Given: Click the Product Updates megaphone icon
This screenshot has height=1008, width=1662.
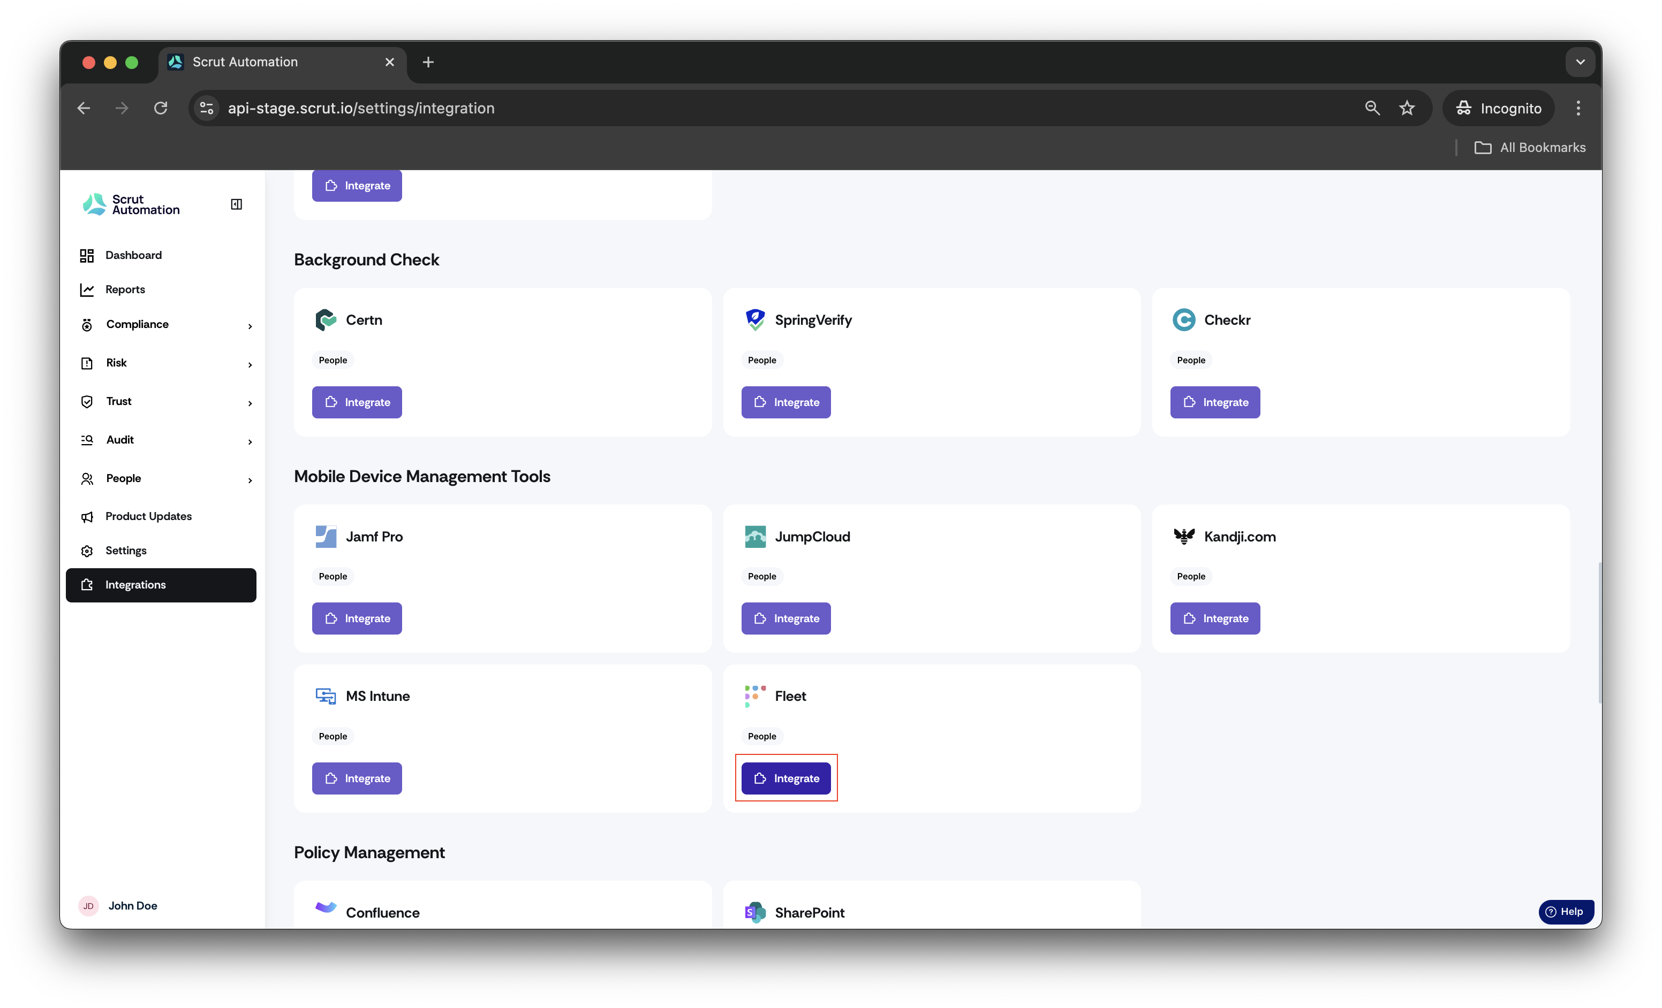Looking at the screenshot, I should 87,517.
